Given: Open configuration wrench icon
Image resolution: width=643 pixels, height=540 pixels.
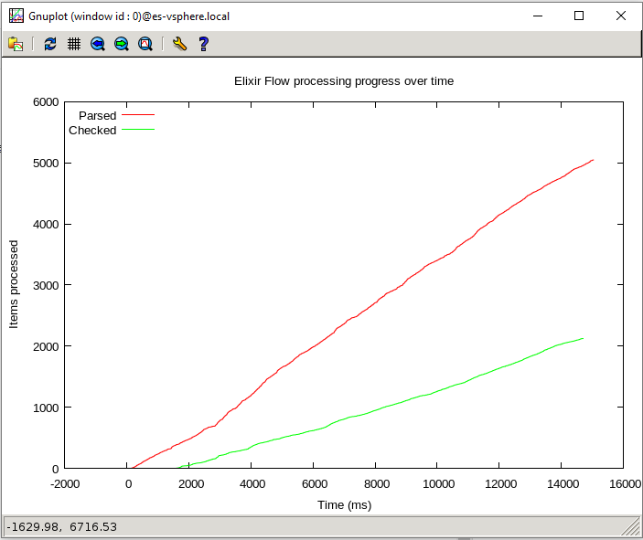Looking at the screenshot, I should click(179, 44).
